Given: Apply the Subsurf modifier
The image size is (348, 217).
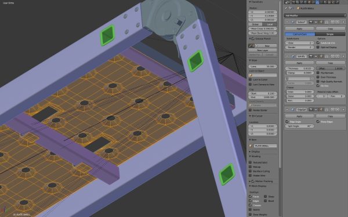Looking at the screenshot, I should click(x=299, y=28).
